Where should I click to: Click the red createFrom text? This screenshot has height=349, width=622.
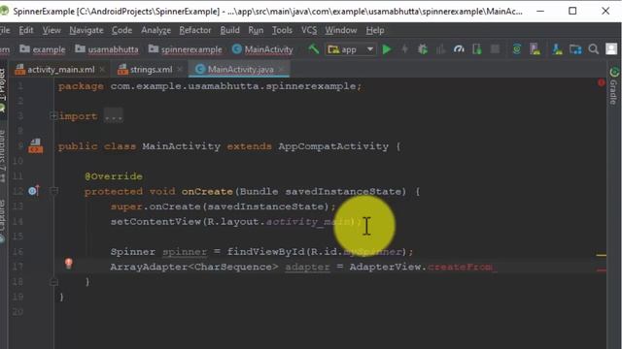pyautogui.click(x=460, y=267)
